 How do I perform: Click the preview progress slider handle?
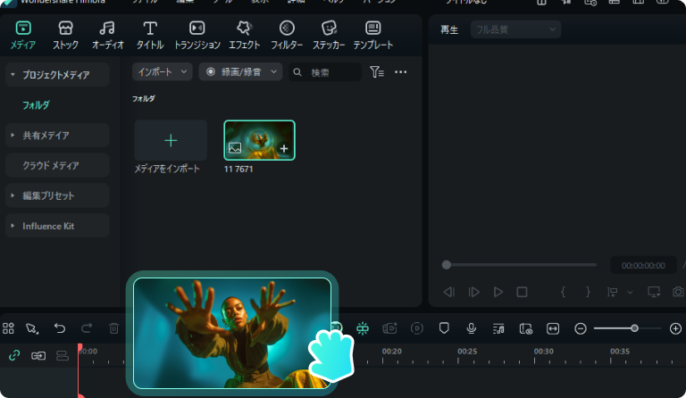447,265
